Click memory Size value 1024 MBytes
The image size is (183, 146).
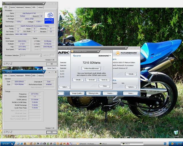(19, 84)
